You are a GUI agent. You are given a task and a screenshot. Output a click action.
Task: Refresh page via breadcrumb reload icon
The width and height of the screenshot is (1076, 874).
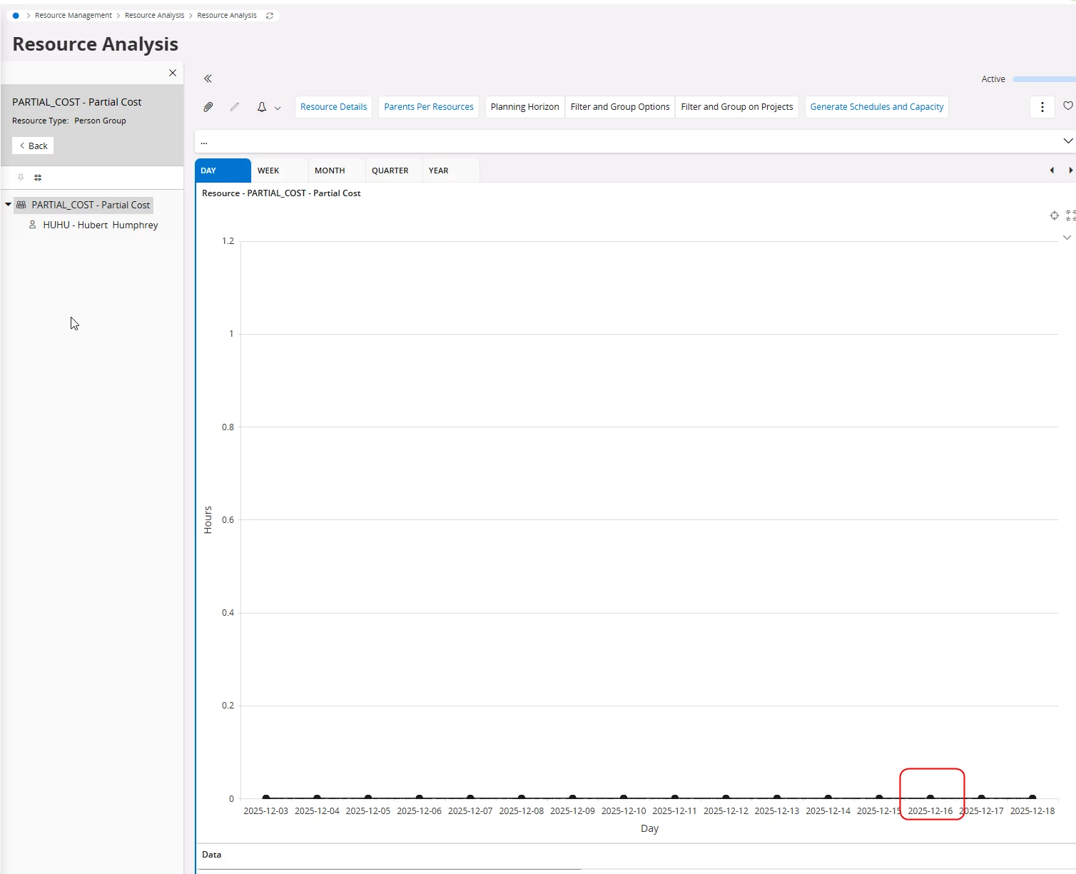click(270, 16)
